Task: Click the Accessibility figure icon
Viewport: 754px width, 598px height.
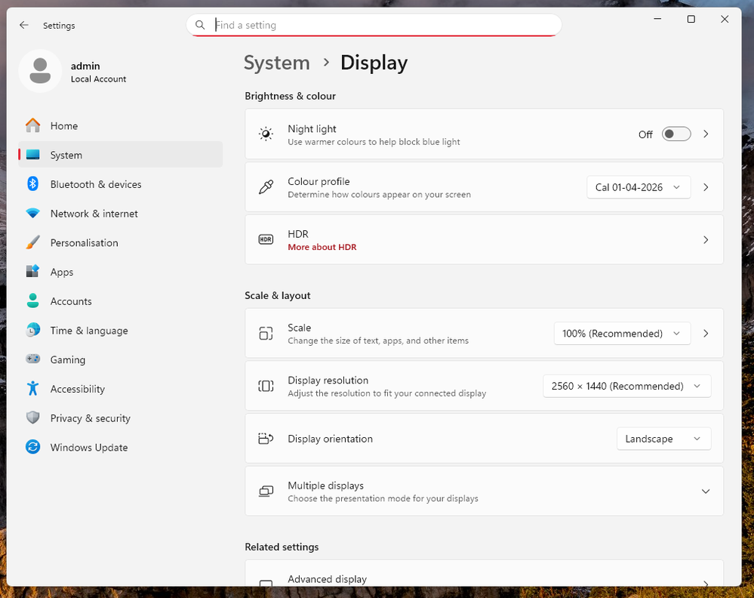Action: click(x=32, y=389)
